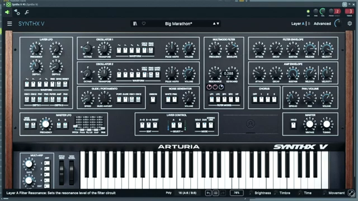The image size is (358, 201).
Task: Open the preset library browser icon
Action: 135,23
